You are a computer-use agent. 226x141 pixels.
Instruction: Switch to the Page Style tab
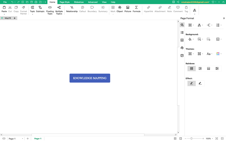pos(64,2)
